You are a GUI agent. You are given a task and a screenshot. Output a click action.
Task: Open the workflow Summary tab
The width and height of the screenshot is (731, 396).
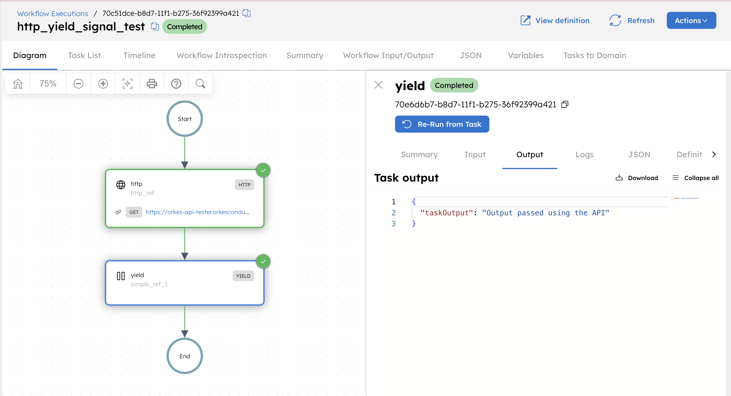(305, 55)
